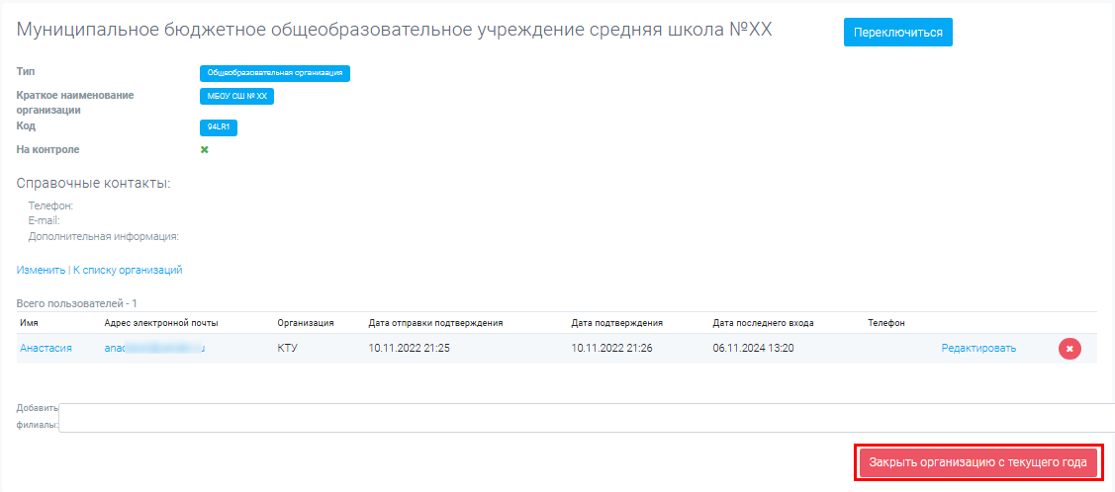
Task: Click the КТУ organization cell
Action: [288, 348]
